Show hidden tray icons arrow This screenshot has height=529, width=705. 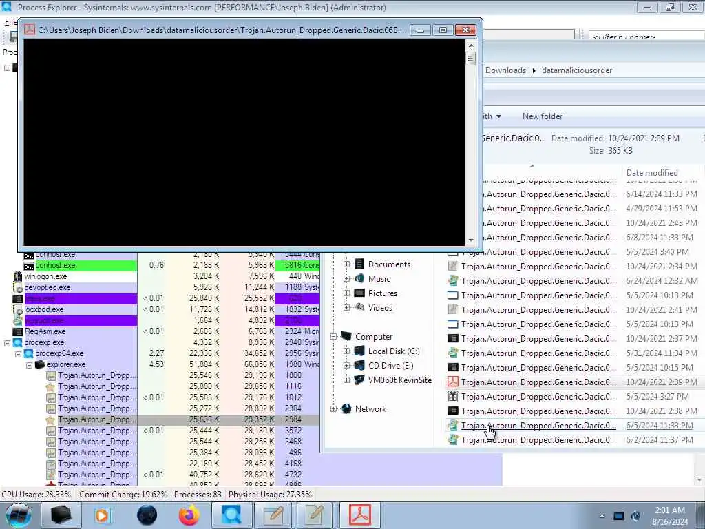pyautogui.click(x=602, y=516)
